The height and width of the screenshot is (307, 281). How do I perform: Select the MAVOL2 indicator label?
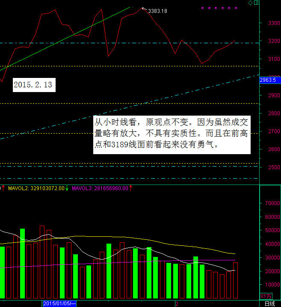pyautogui.click(x=36, y=188)
